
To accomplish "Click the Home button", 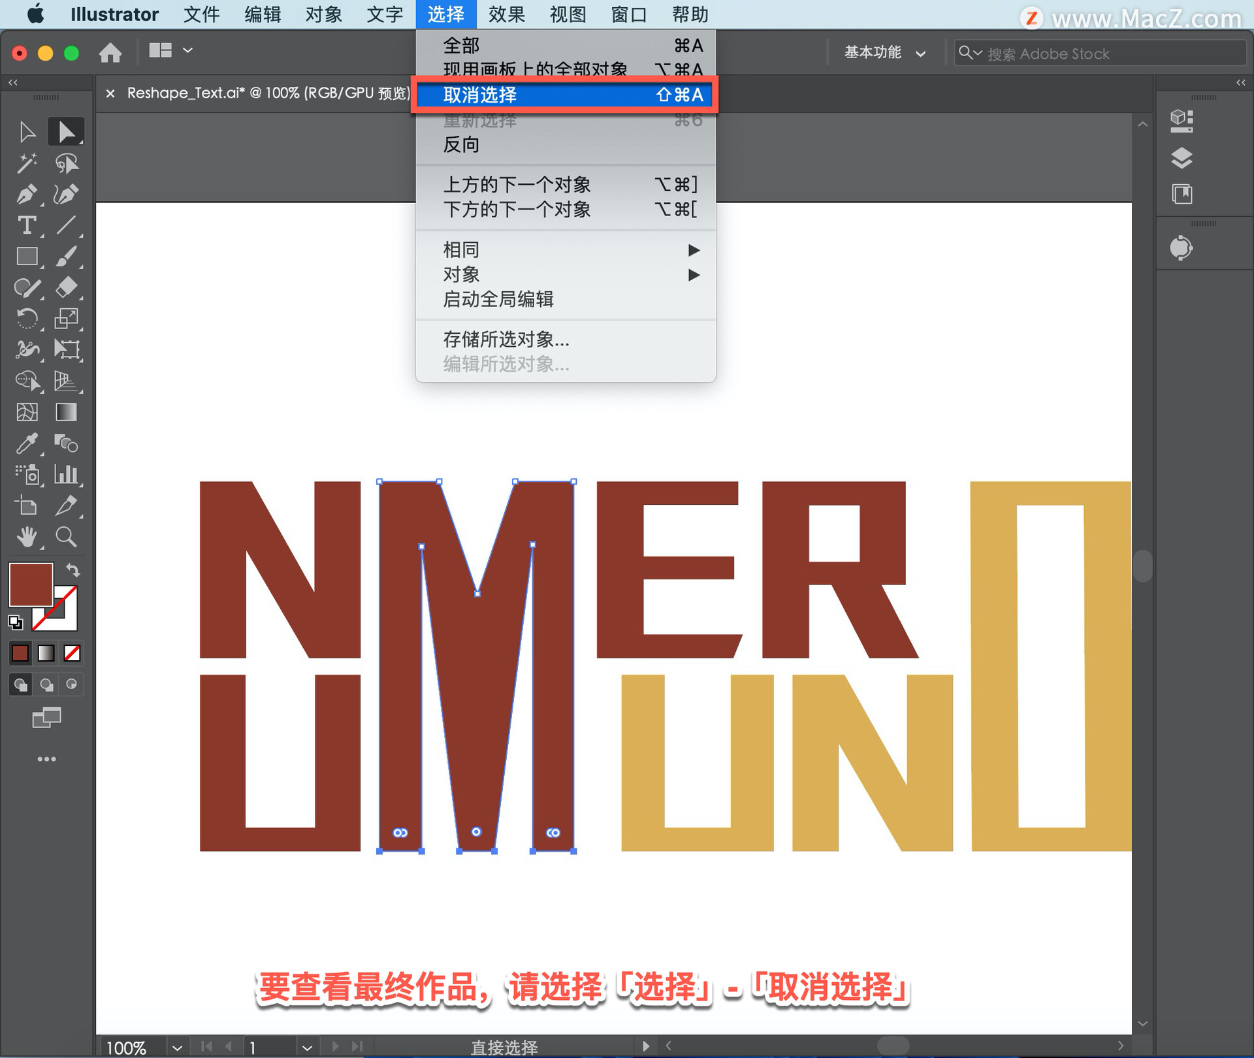I will (x=110, y=52).
